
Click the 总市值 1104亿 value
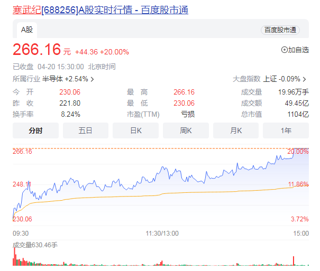(x=297, y=114)
